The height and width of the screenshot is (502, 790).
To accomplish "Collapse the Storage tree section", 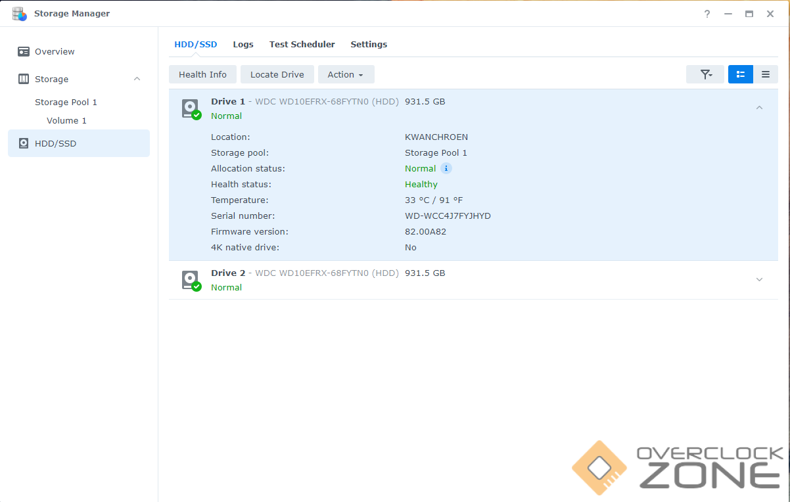I will click(137, 79).
